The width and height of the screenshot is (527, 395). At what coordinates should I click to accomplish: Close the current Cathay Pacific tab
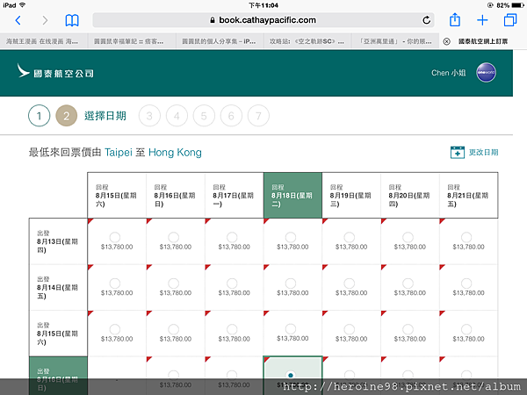(446, 41)
